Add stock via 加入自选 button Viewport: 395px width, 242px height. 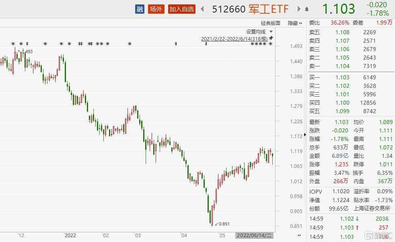tap(182, 9)
